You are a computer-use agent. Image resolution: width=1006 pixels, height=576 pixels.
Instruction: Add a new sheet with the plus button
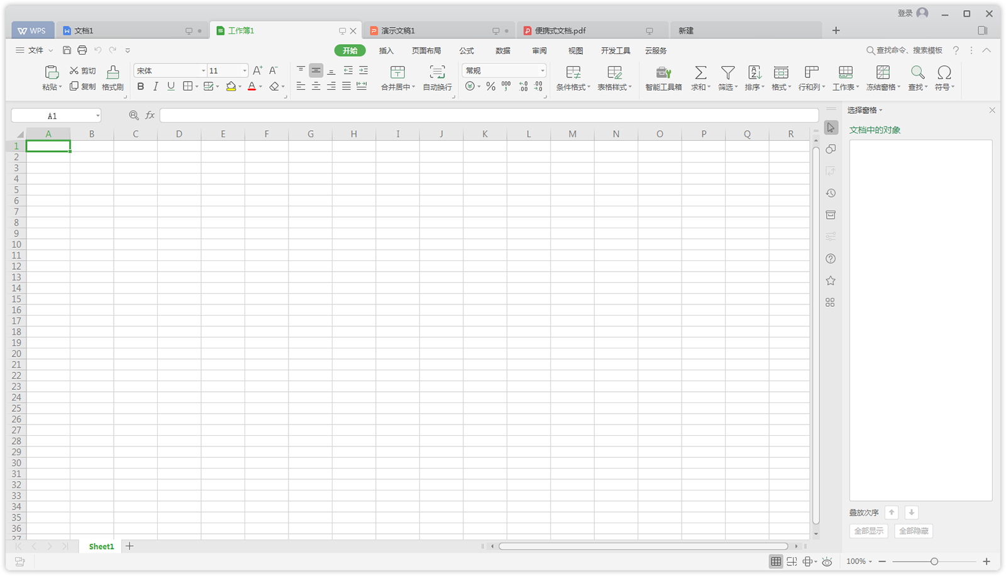click(130, 546)
